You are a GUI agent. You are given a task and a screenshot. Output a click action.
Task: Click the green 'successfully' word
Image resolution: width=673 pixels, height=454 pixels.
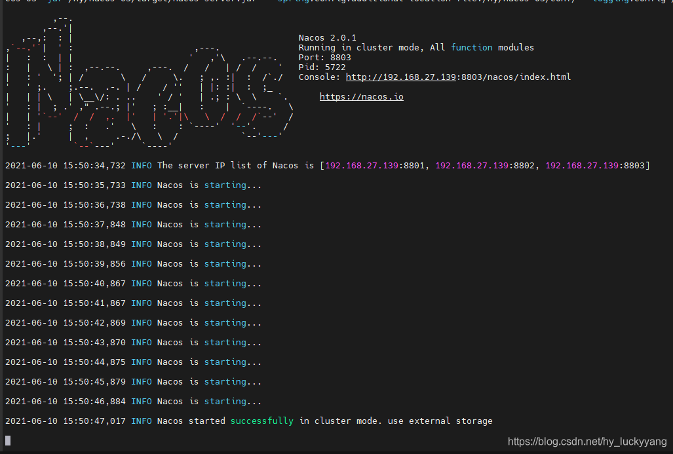[x=262, y=421]
